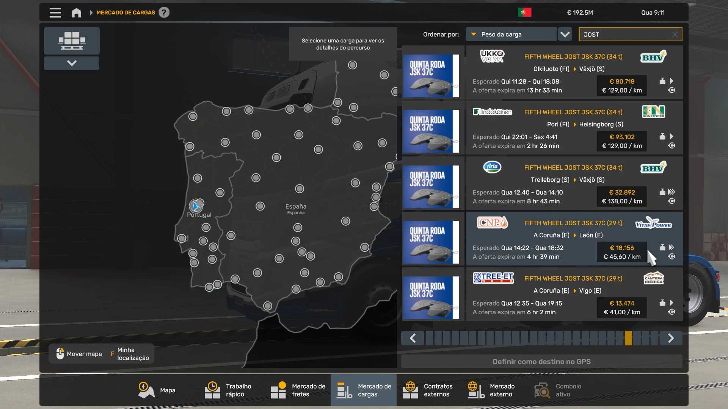
Task: Open the help question mark icon
Action: click(x=164, y=12)
